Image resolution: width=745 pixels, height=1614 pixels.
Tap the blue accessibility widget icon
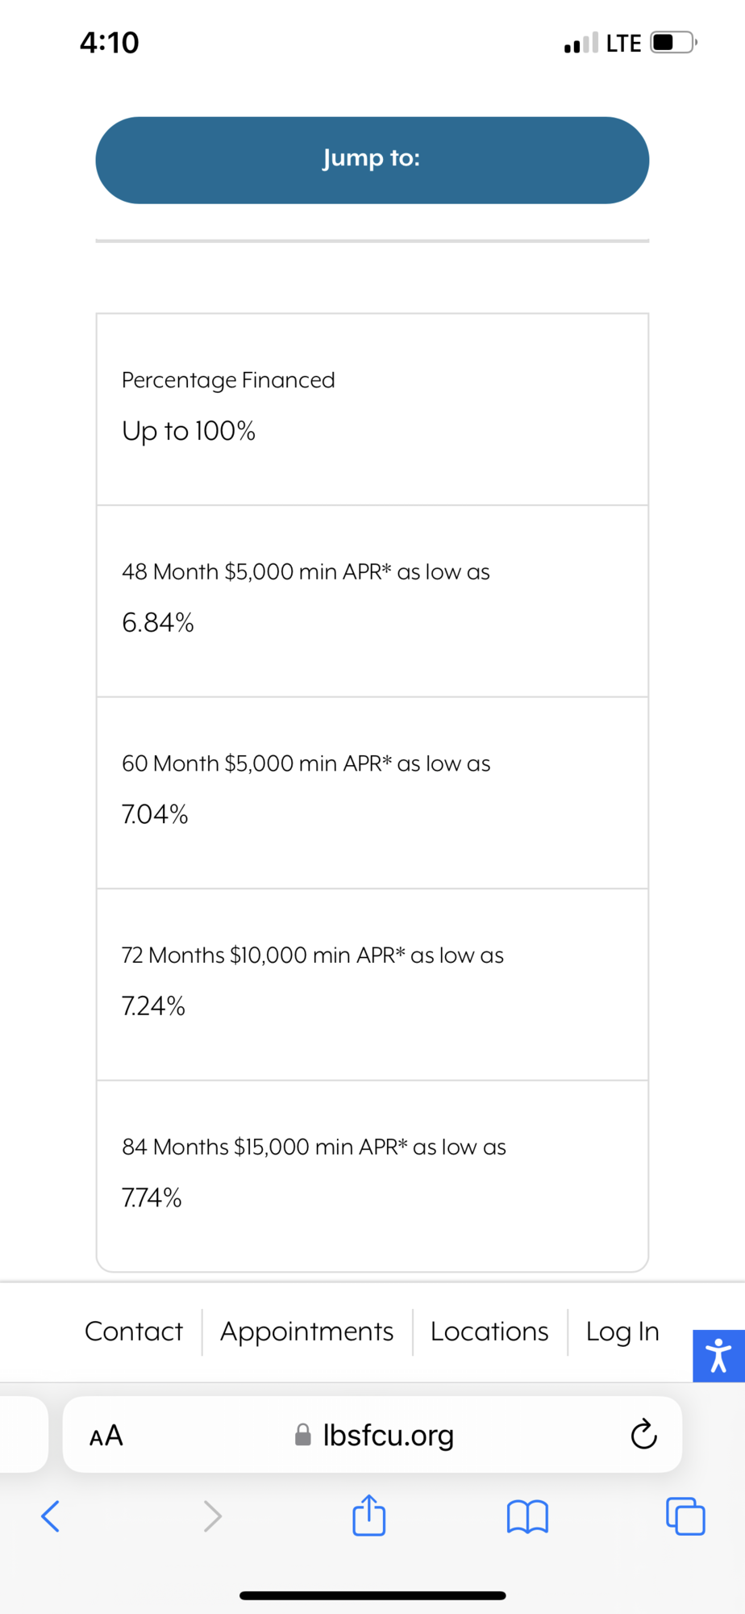pyautogui.click(x=718, y=1355)
